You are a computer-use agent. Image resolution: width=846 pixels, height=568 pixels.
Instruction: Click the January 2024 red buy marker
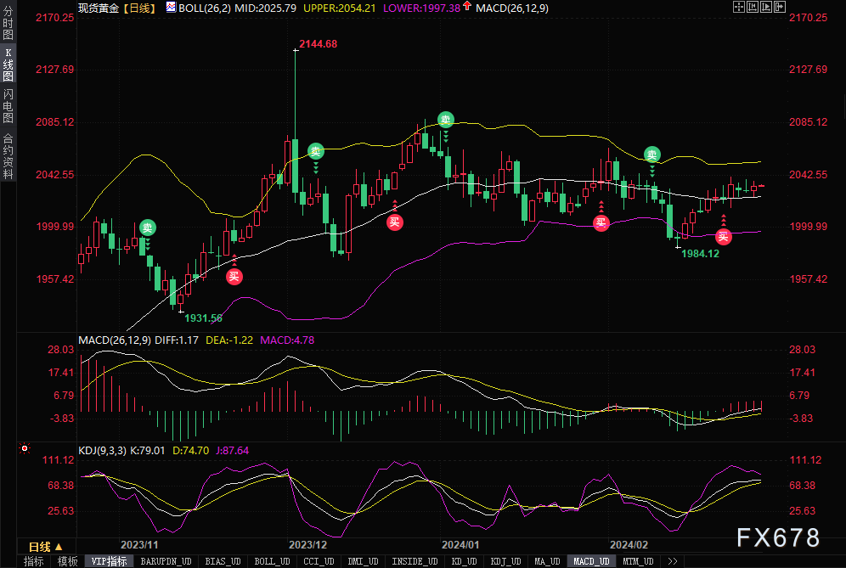pyautogui.click(x=601, y=222)
